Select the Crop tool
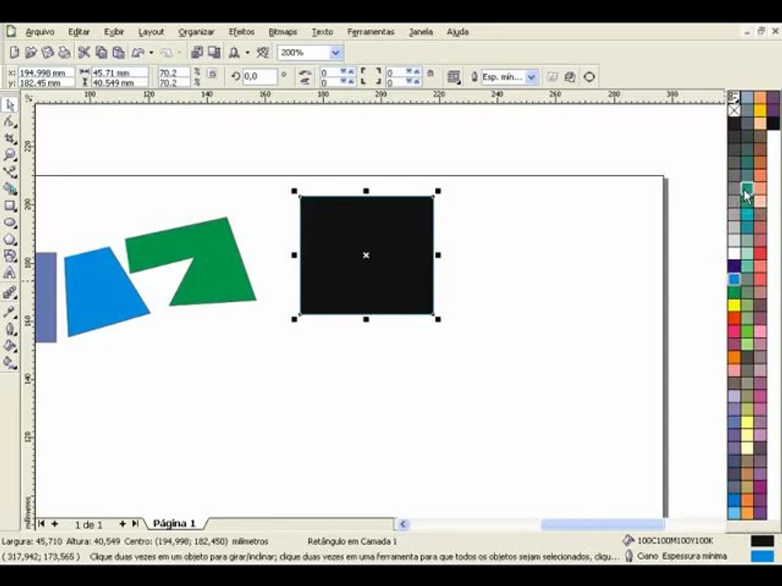The image size is (782, 586). 10,138
